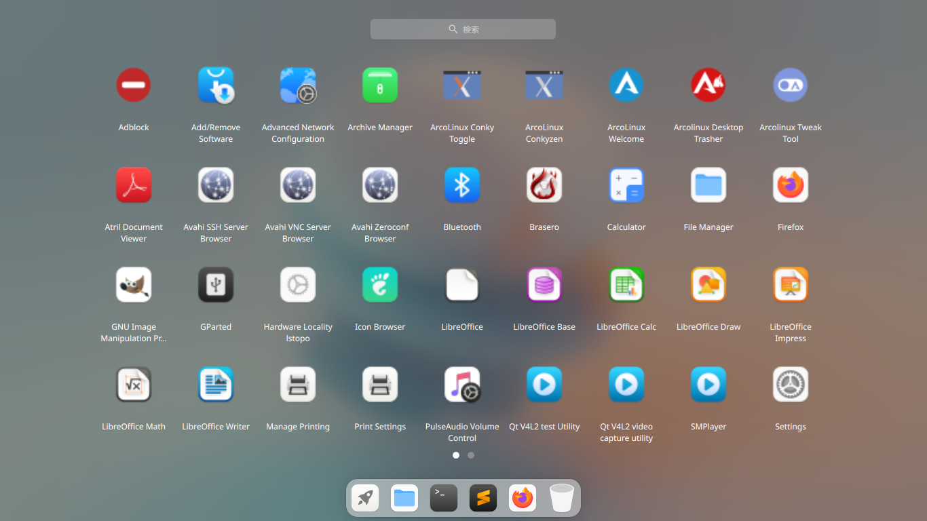Open the Adblock app icon
927x521 pixels.
134,85
